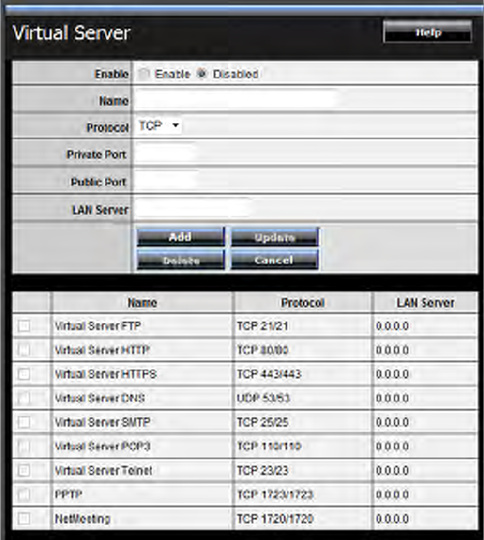The height and width of the screenshot is (540, 484).
Task: Select the Virtual Server SMTP checkbox
Action: pos(24,423)
